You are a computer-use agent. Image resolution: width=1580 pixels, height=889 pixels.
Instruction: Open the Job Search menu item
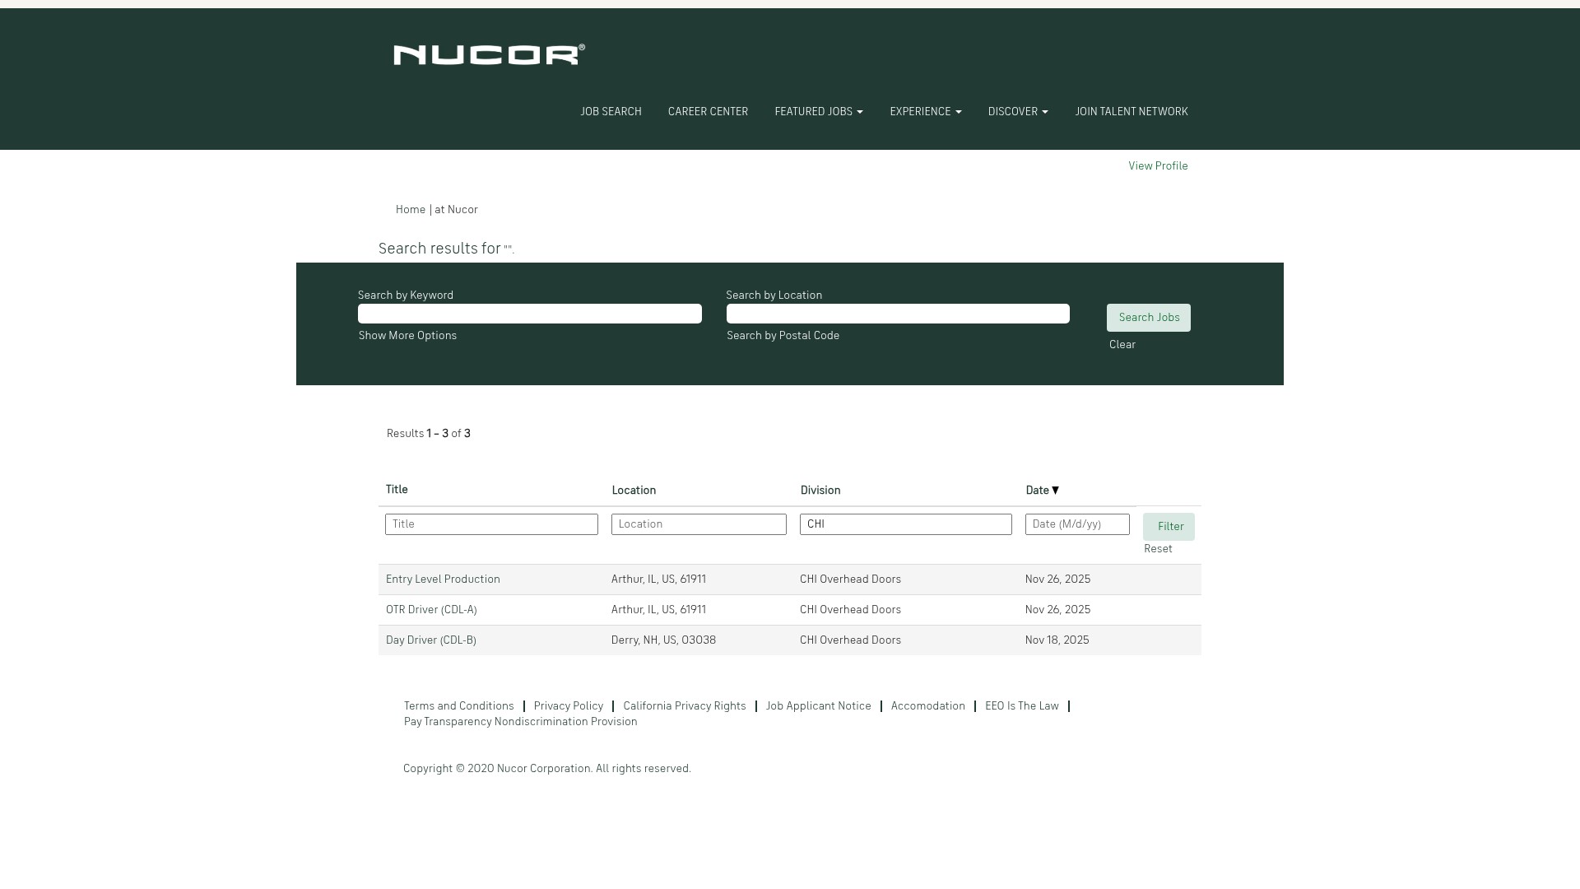[x=611, y=112]
